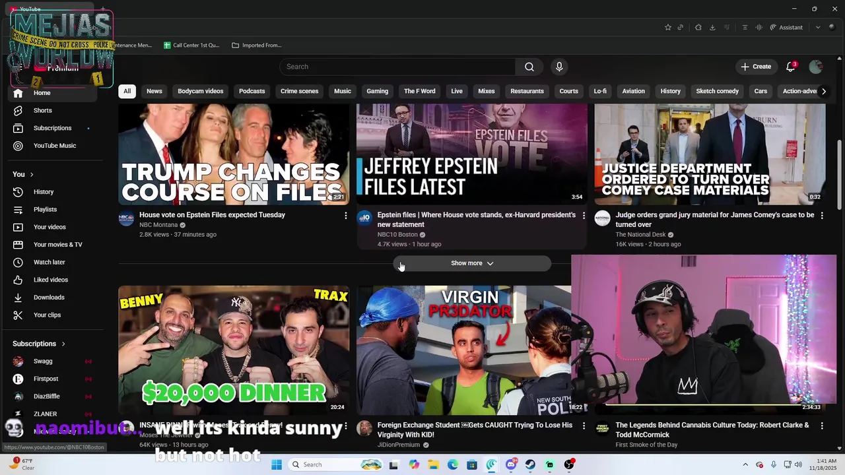Open Shorts in sidebar

coord(53,111)
